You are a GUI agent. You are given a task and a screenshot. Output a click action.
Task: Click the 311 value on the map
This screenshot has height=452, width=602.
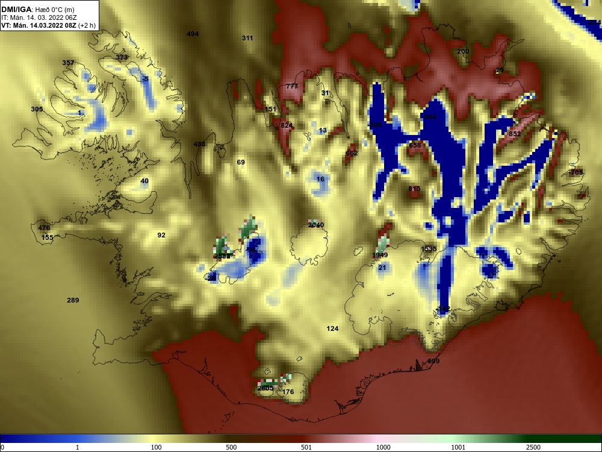click(247, 38)
